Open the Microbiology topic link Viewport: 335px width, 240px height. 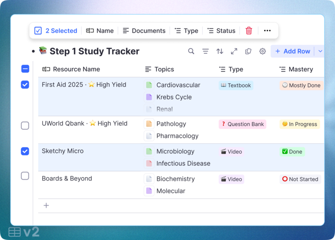pyautogui.click(x=175, y=151)
